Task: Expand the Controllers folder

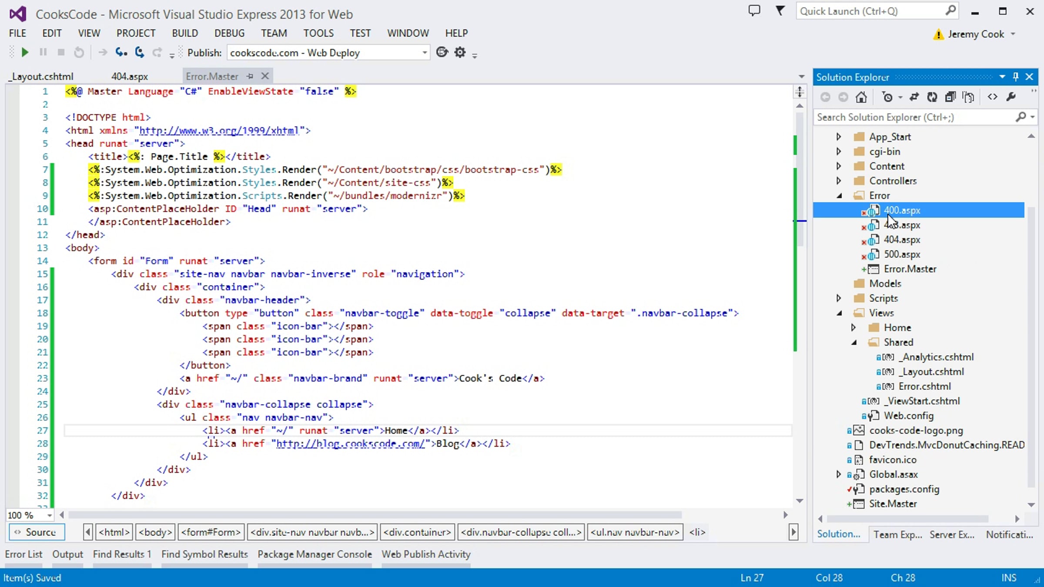Action: (839, 180)
